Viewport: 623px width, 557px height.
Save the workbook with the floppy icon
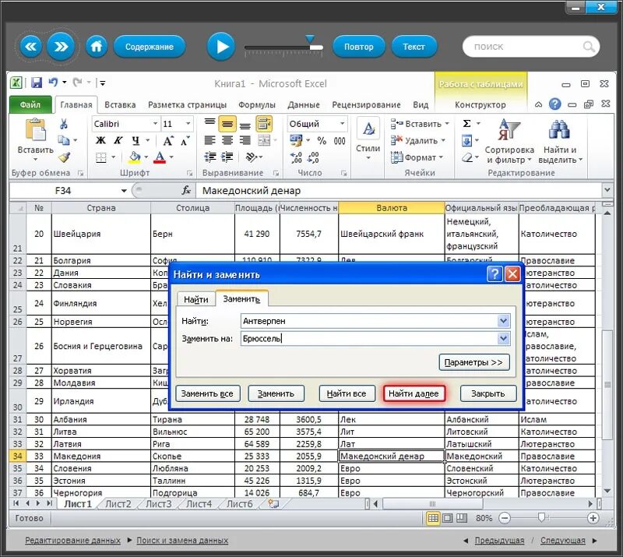37,83
